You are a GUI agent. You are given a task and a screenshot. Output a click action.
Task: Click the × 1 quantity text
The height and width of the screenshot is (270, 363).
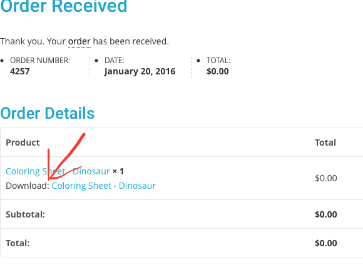[118, 171]
